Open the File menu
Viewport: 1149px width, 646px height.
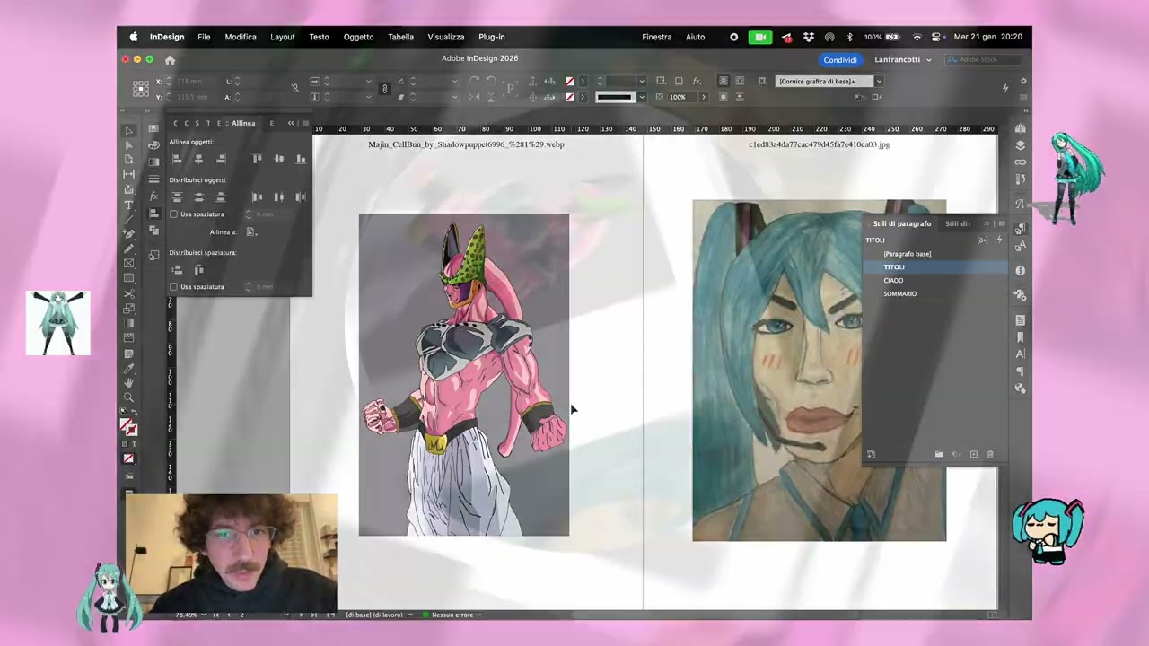204,37
